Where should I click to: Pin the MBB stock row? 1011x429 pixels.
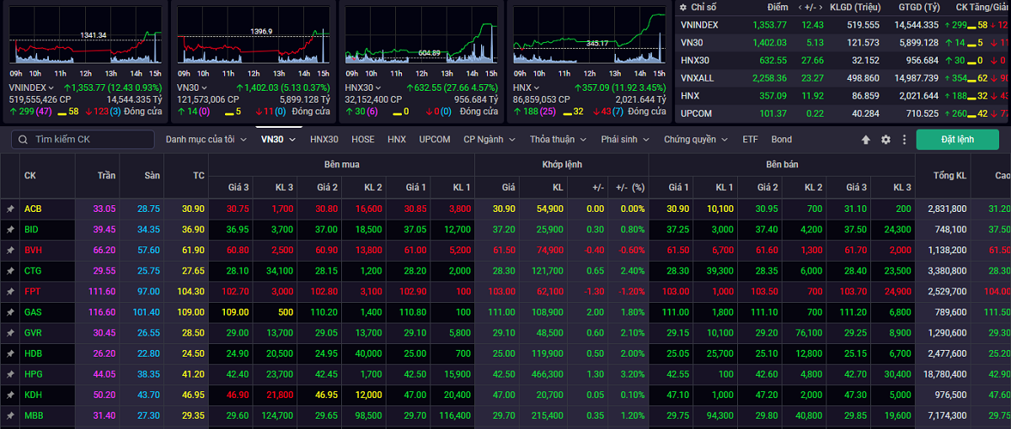[10, 415]
